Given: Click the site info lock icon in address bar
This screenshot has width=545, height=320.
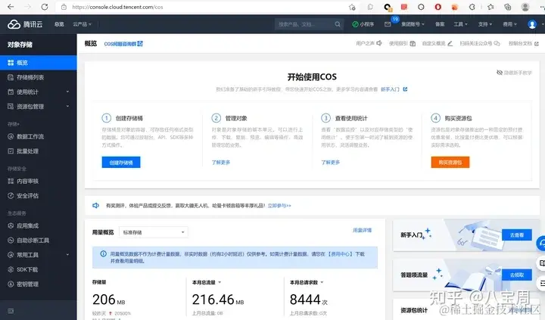Looking at the screenshot, I should point(64,7).
